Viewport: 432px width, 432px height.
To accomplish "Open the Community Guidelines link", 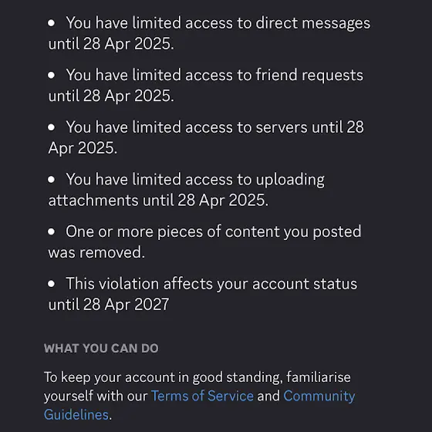I will click(x=319, y=397).
